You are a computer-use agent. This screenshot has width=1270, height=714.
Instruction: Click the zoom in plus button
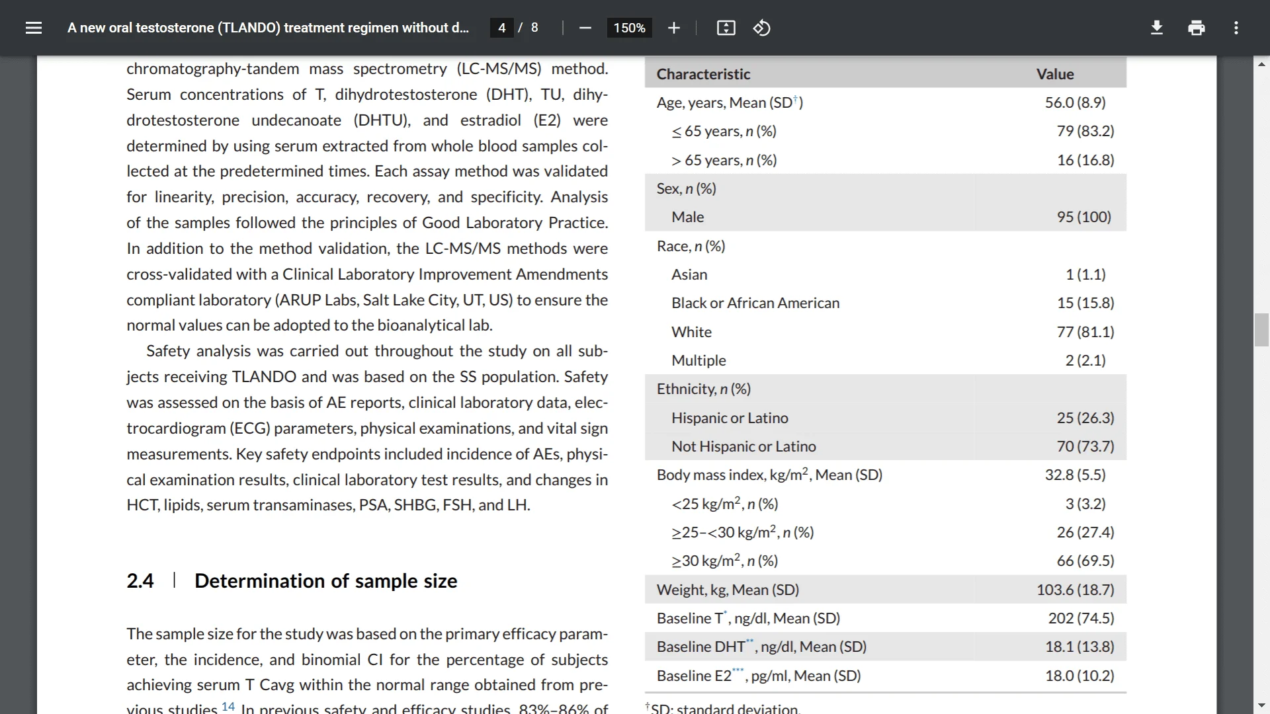[674, 28]
